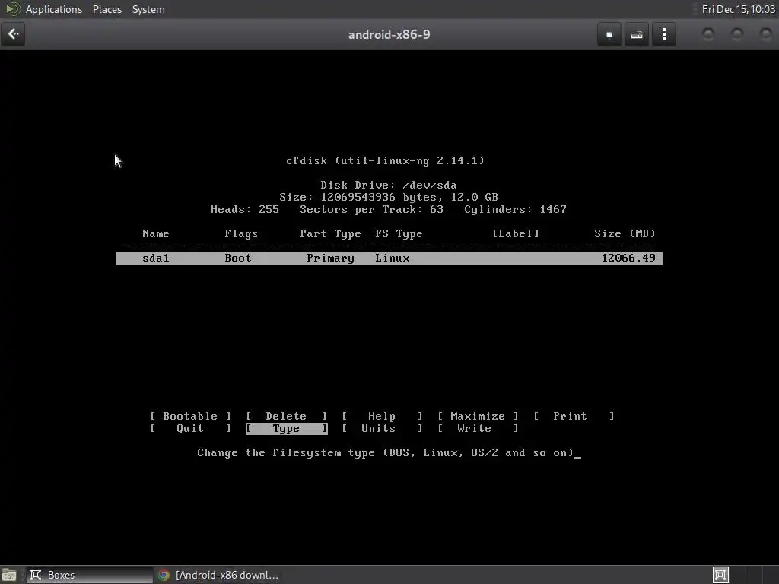This screenshot has height=584, width=779.
Task: Switch to the Android-x86 download Chrome window
Action: pyautogui.click(x=218, y=575)
